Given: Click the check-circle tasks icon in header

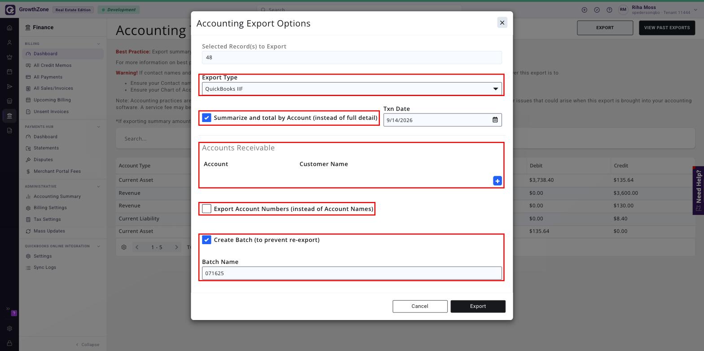Looking at the screenshot, I should pyautogui.click(x=597, y=10).
